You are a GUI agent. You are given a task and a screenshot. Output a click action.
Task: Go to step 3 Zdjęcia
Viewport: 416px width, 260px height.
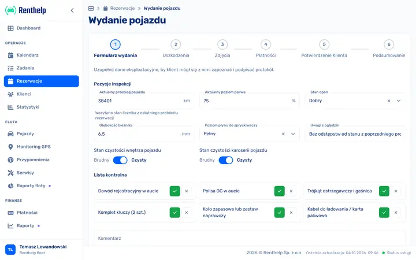222,49
